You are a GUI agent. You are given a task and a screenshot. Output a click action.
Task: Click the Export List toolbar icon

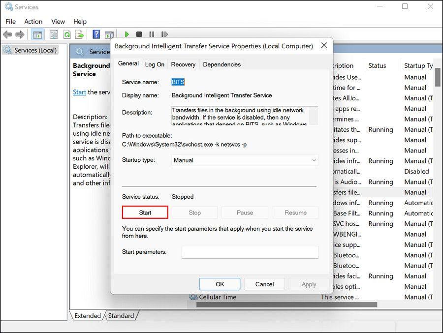point(79,34)
